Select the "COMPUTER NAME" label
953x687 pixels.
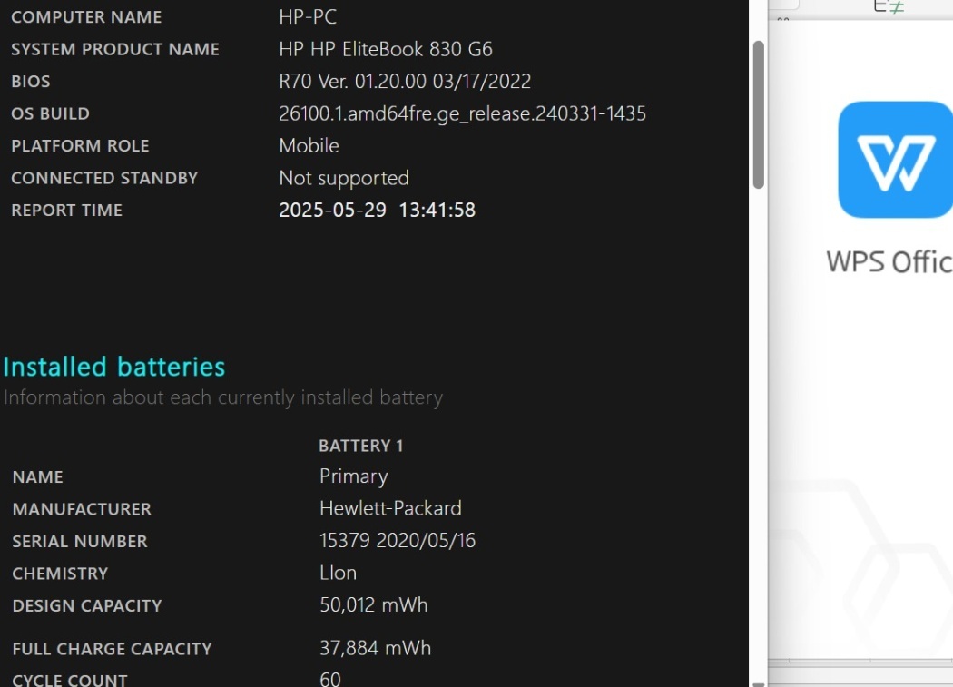(86, 17)
